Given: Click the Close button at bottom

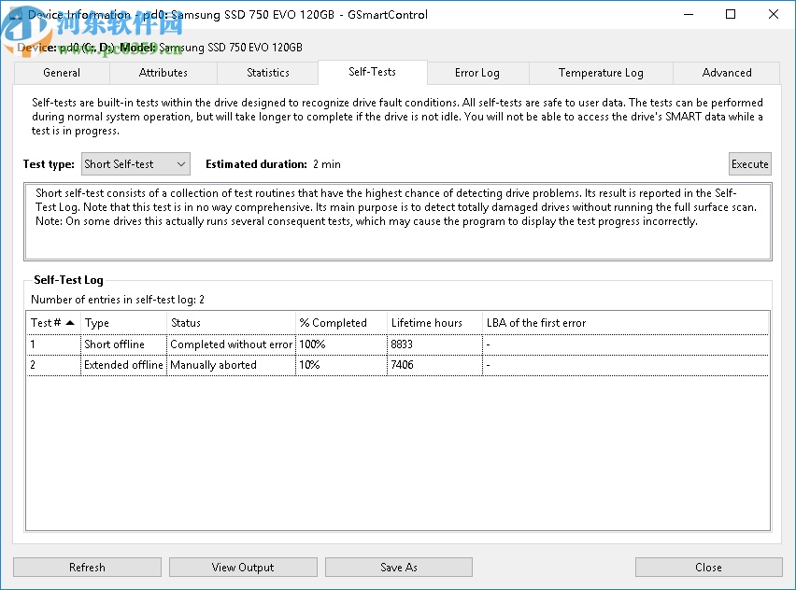Looking at the screenshot, I should click(x=708, y=568).
